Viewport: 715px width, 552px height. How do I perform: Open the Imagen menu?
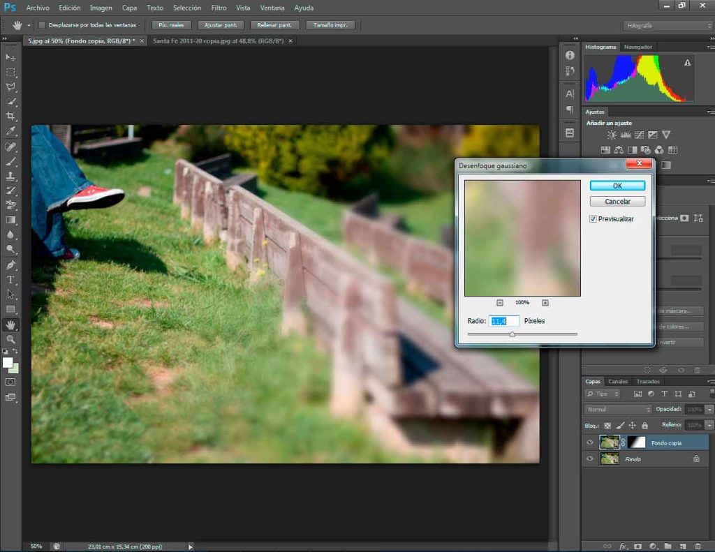(x=101, y=8)
